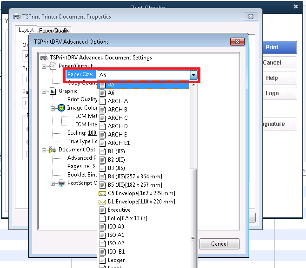Choose ARCH A paper size
This screenshot has width=306, height=268.
click(144, 101)
